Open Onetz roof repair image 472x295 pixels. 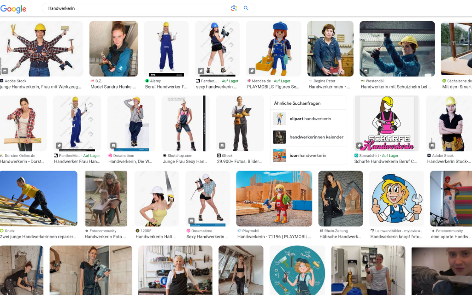pyautogui.click(x=39, y=199)
